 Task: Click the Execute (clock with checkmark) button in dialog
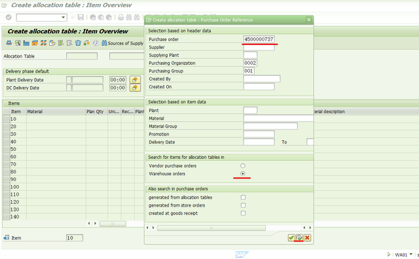(299, 237)
